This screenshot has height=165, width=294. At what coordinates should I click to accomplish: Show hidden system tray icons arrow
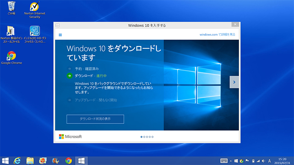click(x=231, y=161)
